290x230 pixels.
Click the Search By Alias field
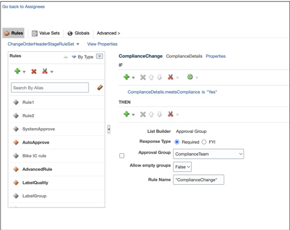click(x=50, y=88)
